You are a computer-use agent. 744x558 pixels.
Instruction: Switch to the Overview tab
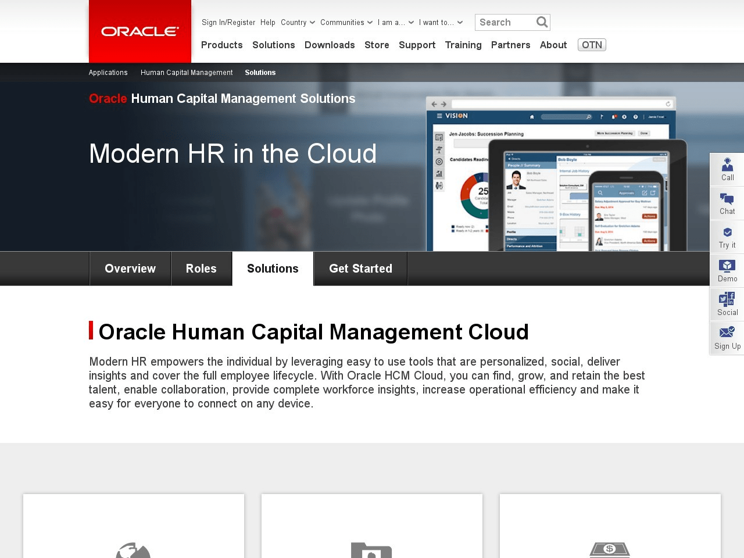[x=130, y=269]
